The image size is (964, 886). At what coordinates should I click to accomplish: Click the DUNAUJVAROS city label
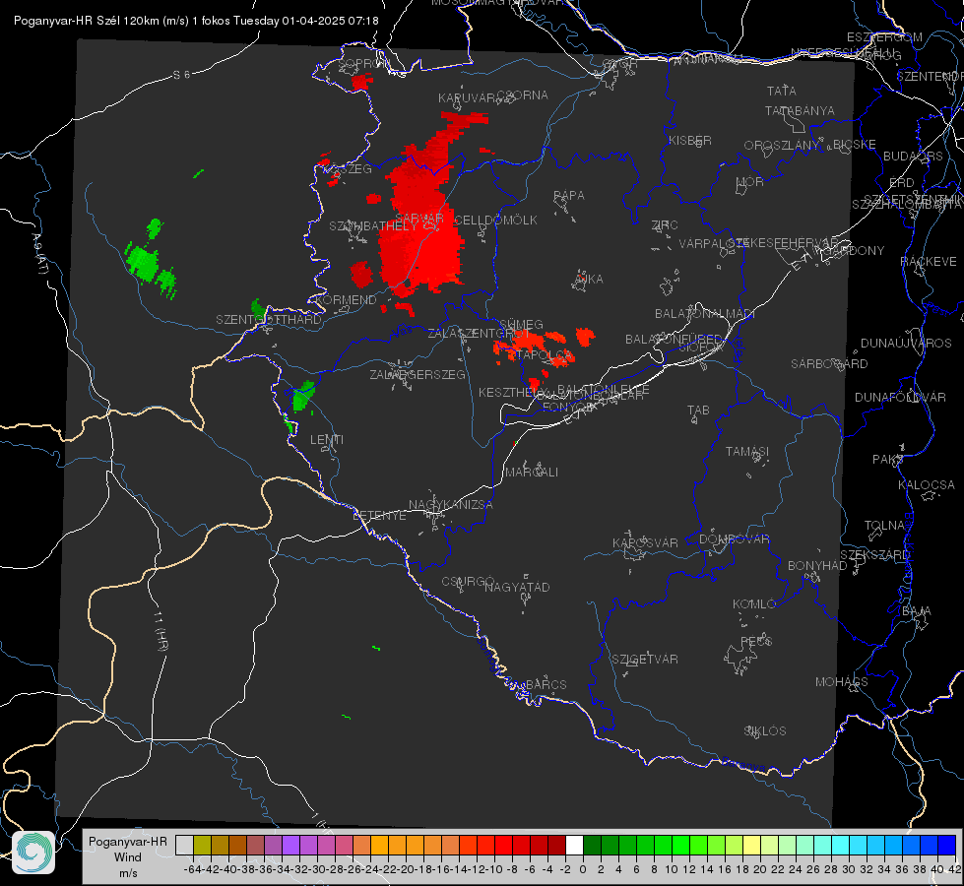click(906, 344)
